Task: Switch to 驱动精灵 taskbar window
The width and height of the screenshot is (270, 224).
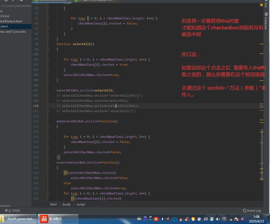Action: 58,219
